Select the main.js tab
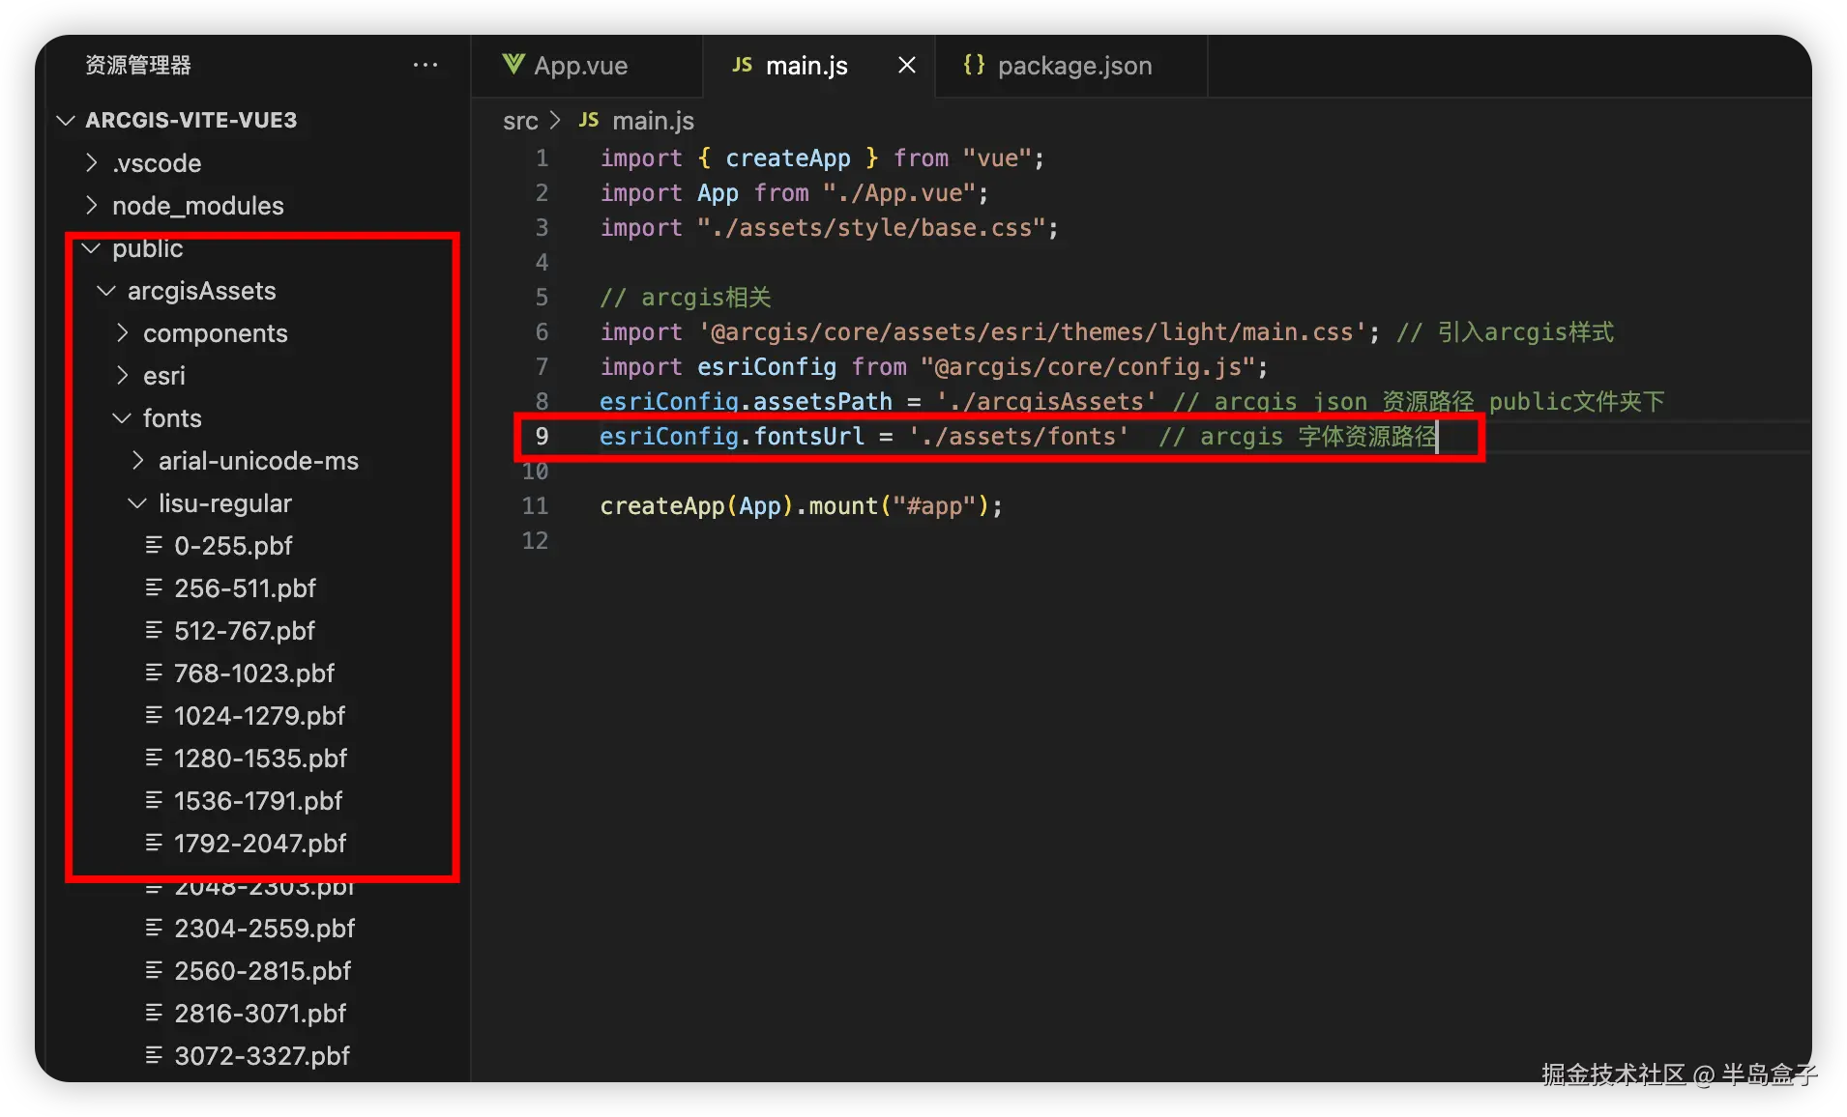Screen dimensions: 1847x1117 (x=819, y=65)
